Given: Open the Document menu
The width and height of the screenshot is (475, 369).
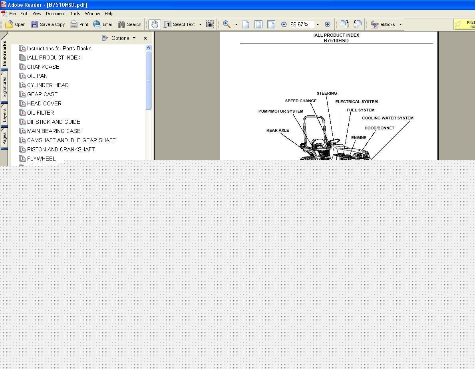Looking at the screenshot, I should [x=56, y=14].
